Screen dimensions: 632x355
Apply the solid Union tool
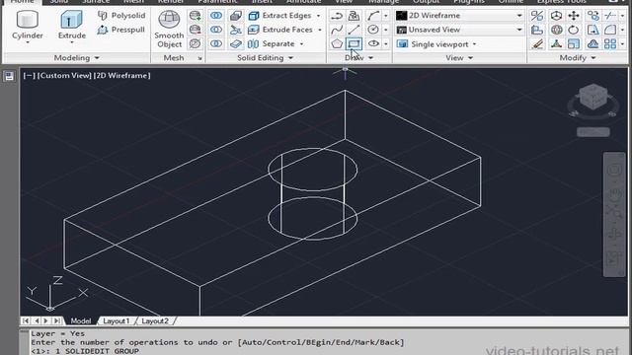tap(216, 16)
